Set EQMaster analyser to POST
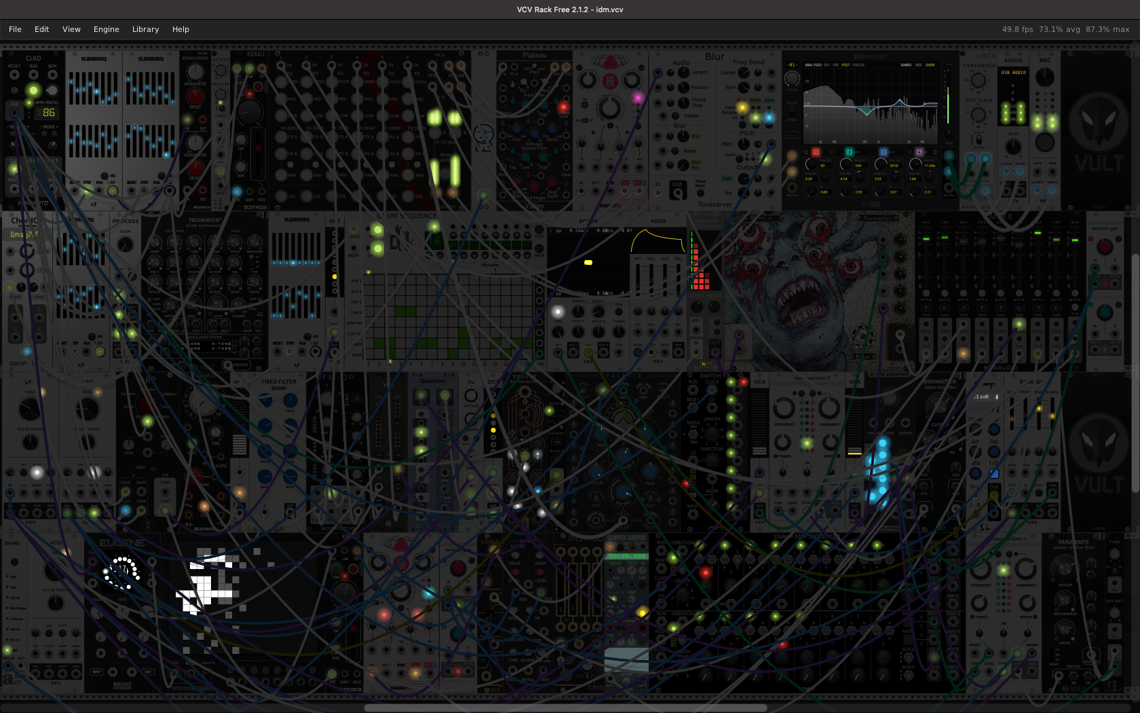 pyautogui.click(x=845, y=65)
